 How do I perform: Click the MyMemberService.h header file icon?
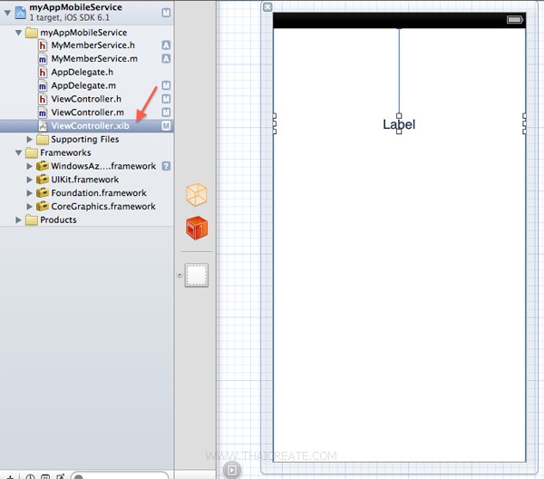pos(43,45)
